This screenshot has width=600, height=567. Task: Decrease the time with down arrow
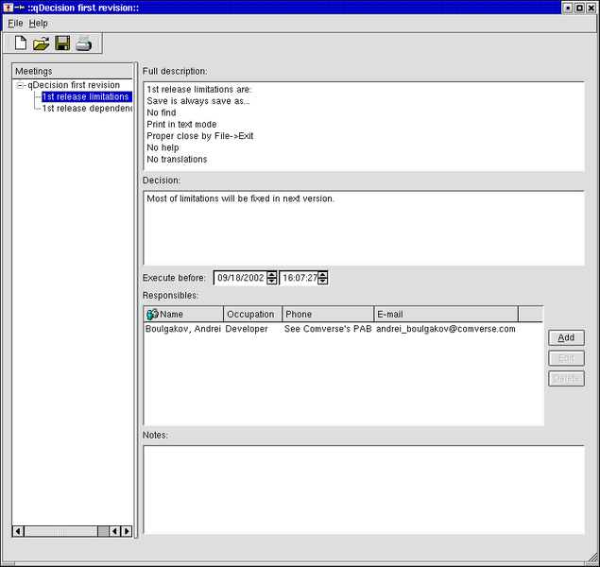tap(322, 282)
